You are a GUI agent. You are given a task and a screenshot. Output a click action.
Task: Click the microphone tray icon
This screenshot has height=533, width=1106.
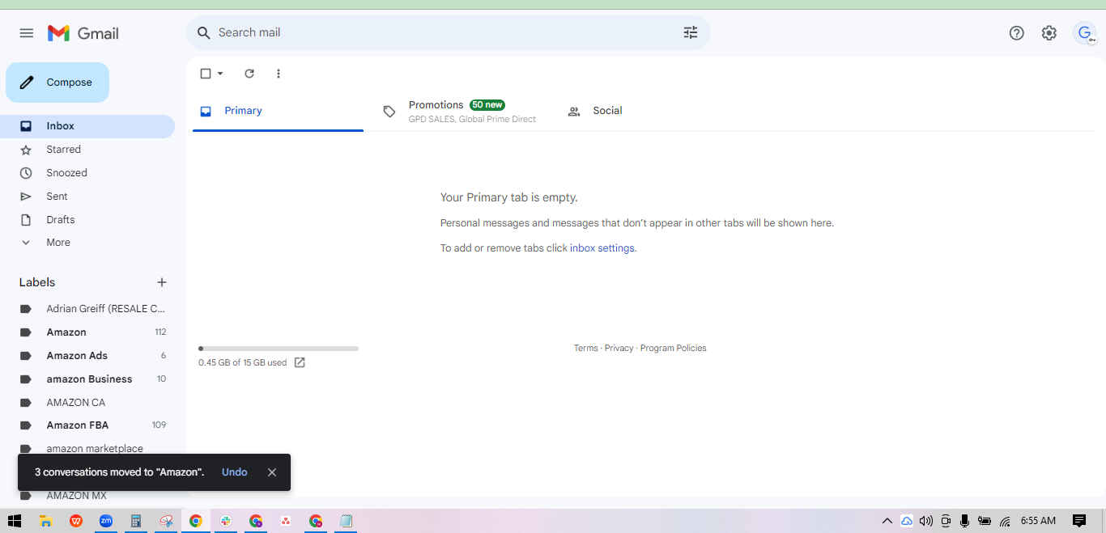pyautogui.click(x=965, y=521)
